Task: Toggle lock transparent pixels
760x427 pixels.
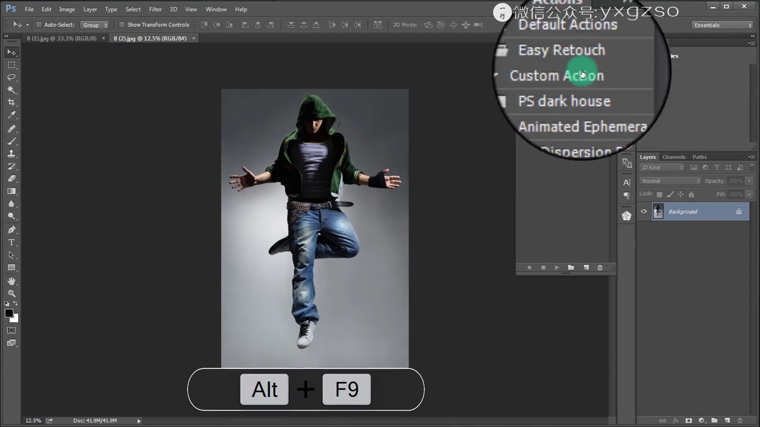Action: coord(659,195)
